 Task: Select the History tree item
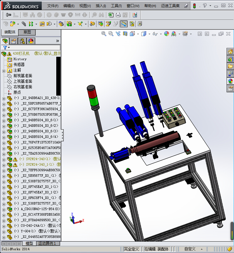(x=20, y=59)
